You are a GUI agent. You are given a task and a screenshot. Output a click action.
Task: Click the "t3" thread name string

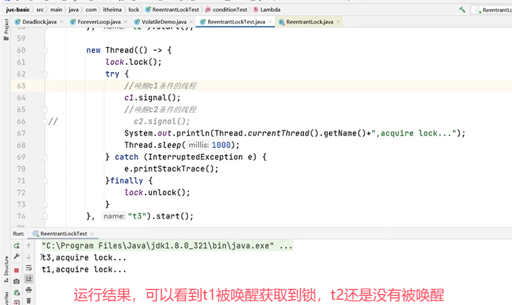pos(137,216)
